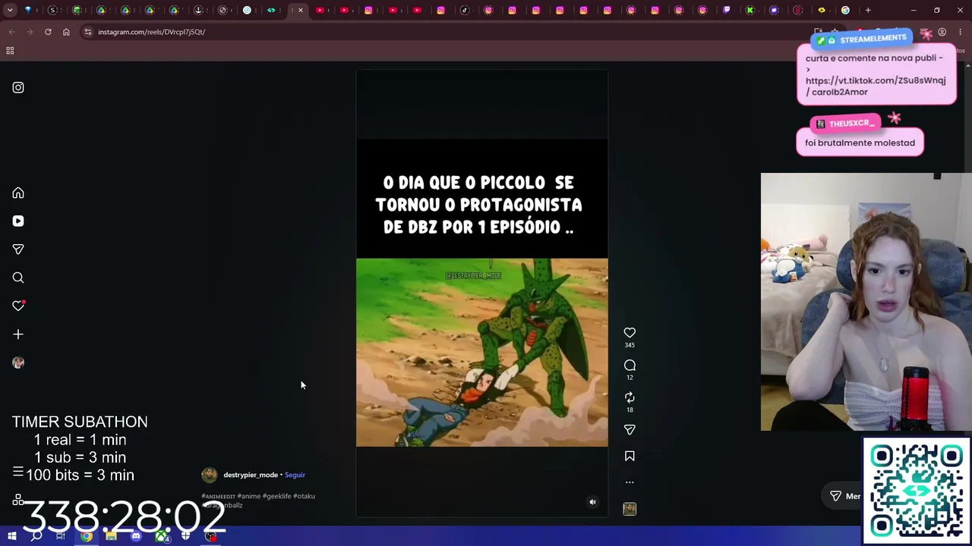Open the reel's audio thumbnail

point(630,509)
